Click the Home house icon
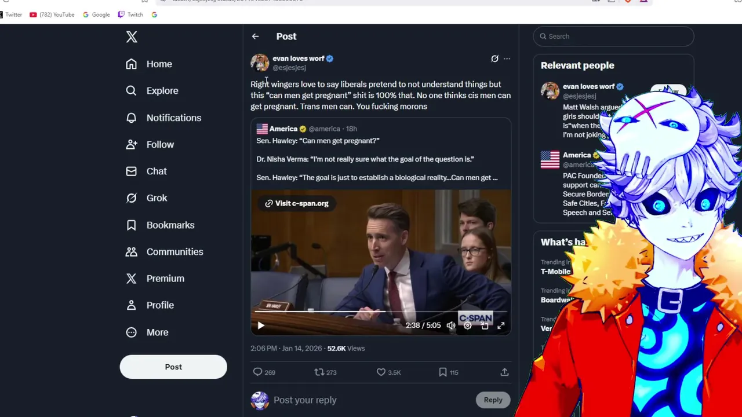This screenshot has width=742, height=417. 132,64
